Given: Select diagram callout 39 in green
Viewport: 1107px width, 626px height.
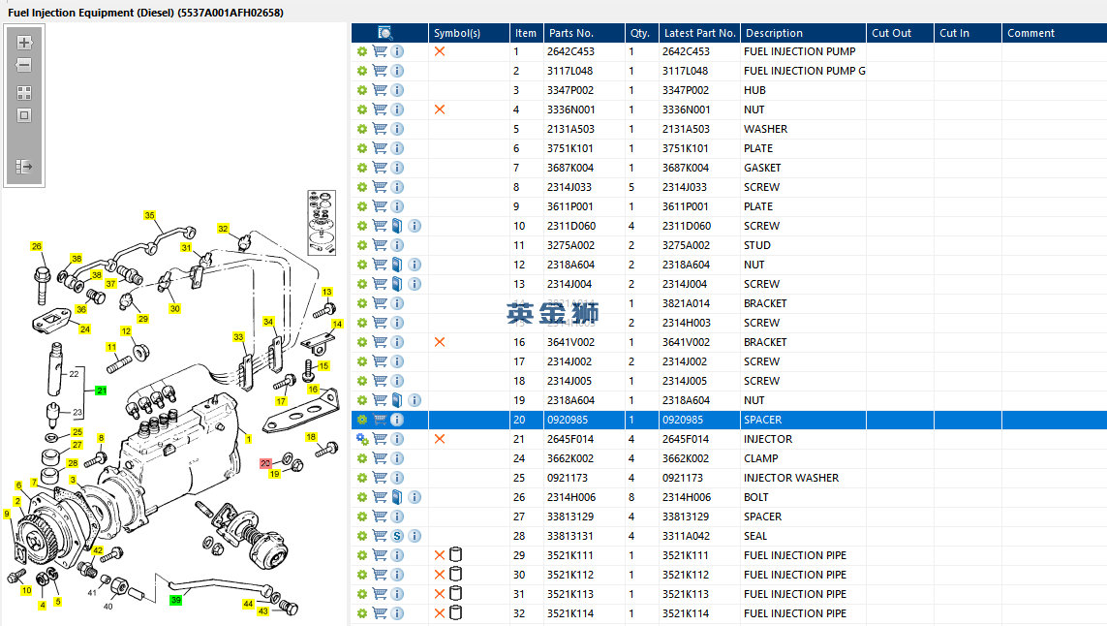Looking at the screenshot, I should click(x=176, y=600).
